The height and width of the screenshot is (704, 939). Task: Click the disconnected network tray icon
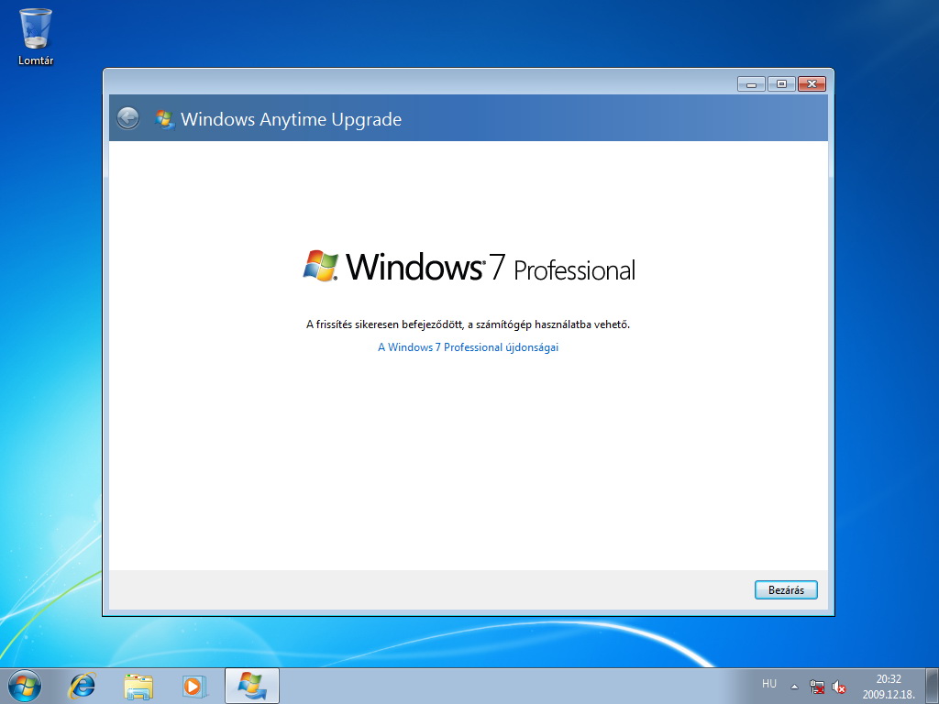coord(817,686)
